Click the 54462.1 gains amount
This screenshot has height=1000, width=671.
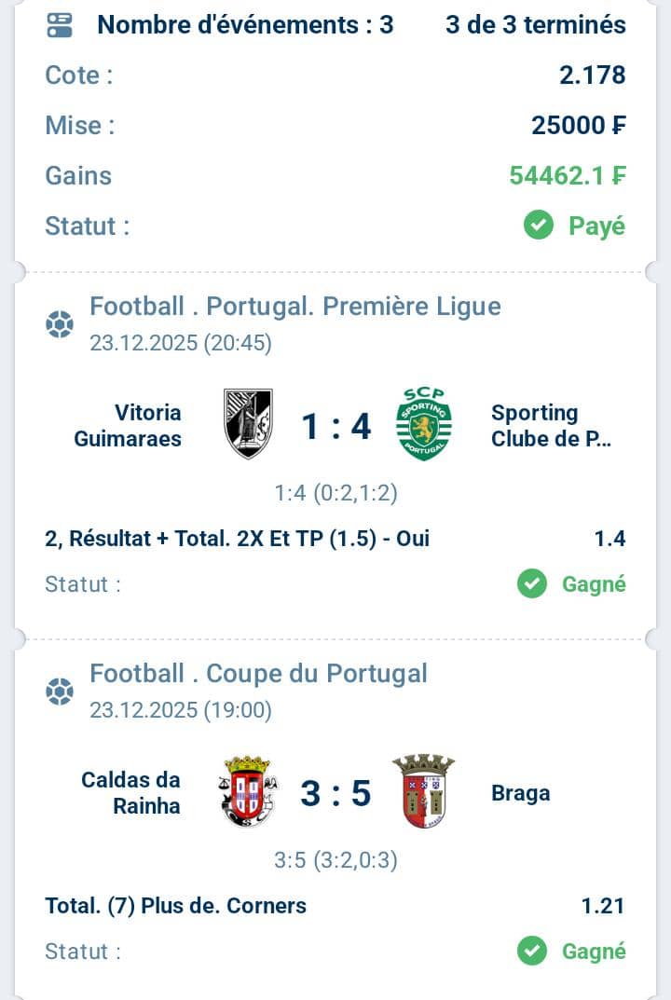[x=567, y=175]
